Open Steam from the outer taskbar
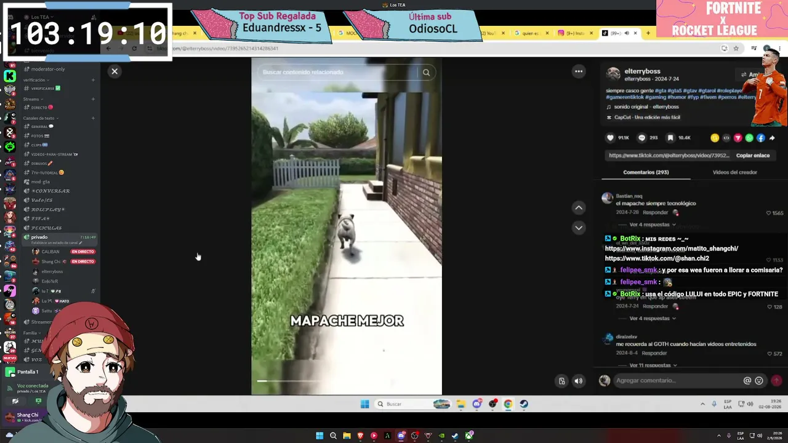This screenshot has width=788, height=443. point(455,436)
